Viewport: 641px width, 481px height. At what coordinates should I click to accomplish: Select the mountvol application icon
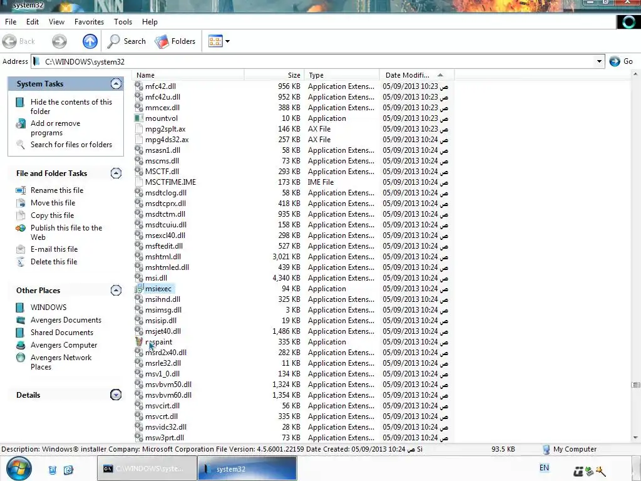point(139,118)
